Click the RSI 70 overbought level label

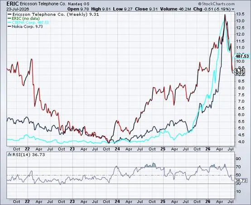pyautogui.click(x=238, y=167)
